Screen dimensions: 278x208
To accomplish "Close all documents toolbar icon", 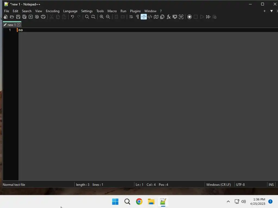I will pyautogui.click(x=37, y=17).
